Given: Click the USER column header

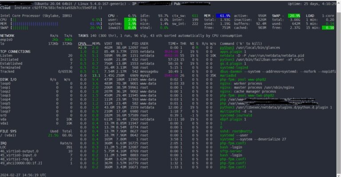Looking at the screenshot, I should pos(144,43).
